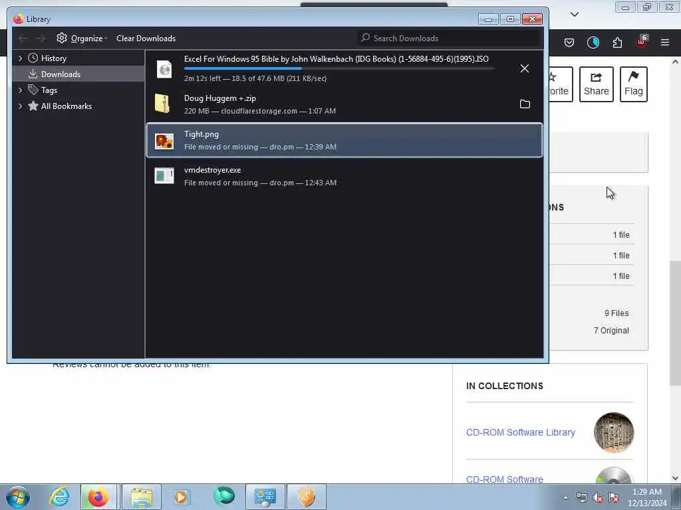
Task: Open the Windows Start menu
Action: click(x=18, y=497)
